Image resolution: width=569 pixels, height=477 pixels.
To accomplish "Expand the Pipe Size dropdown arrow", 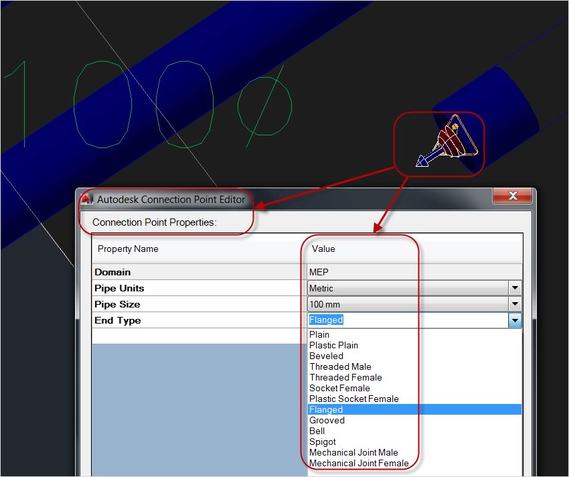I will [x=514, y=304].
